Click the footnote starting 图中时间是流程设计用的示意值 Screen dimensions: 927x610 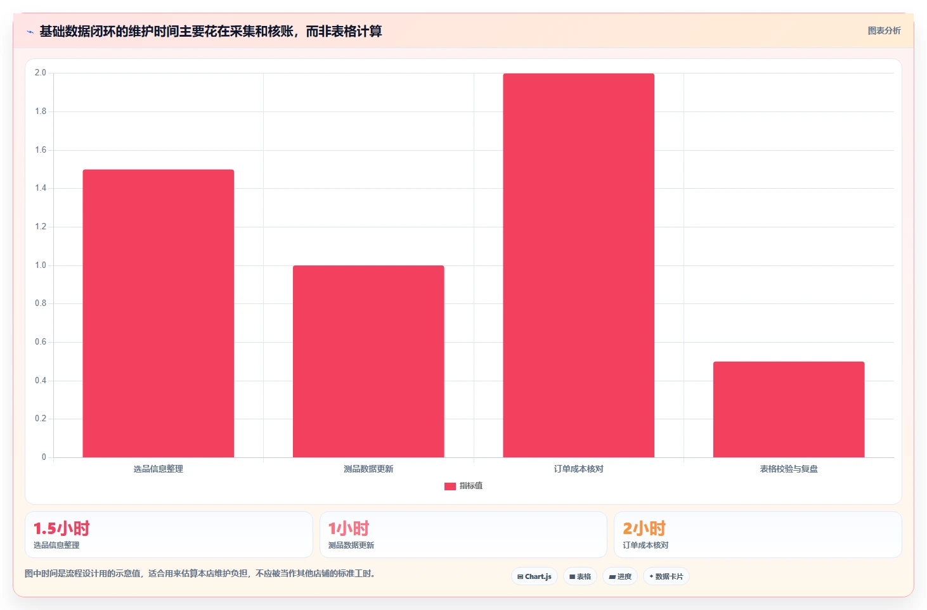[x=202, y=574]
